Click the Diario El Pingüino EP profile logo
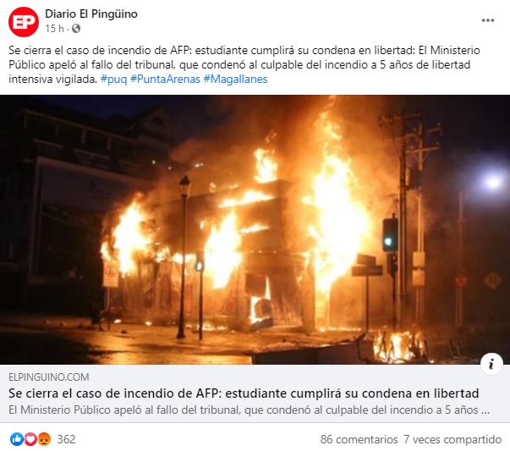Viewport: 510px width, 451px height. pos(24,21)
